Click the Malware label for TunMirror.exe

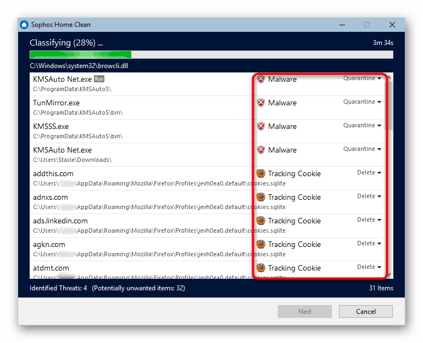282,103
